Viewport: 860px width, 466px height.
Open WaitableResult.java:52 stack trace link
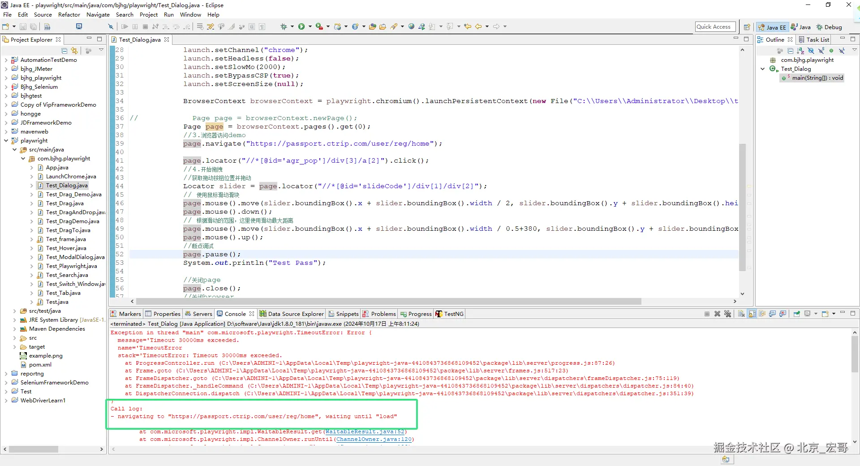click(365, 432)
